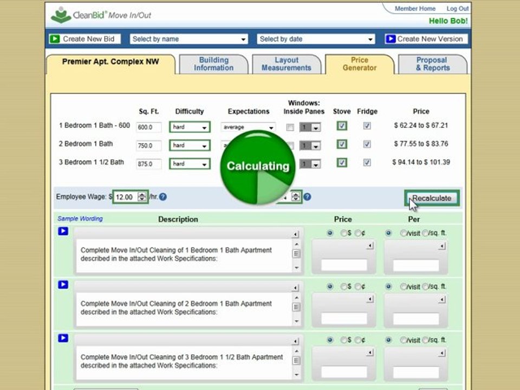This screenshot has height=390, width=520.
Task: Uncheck Stove for 1 Bedroom 1 Bath
Action: pyautogui.click(x=342, y=126)
